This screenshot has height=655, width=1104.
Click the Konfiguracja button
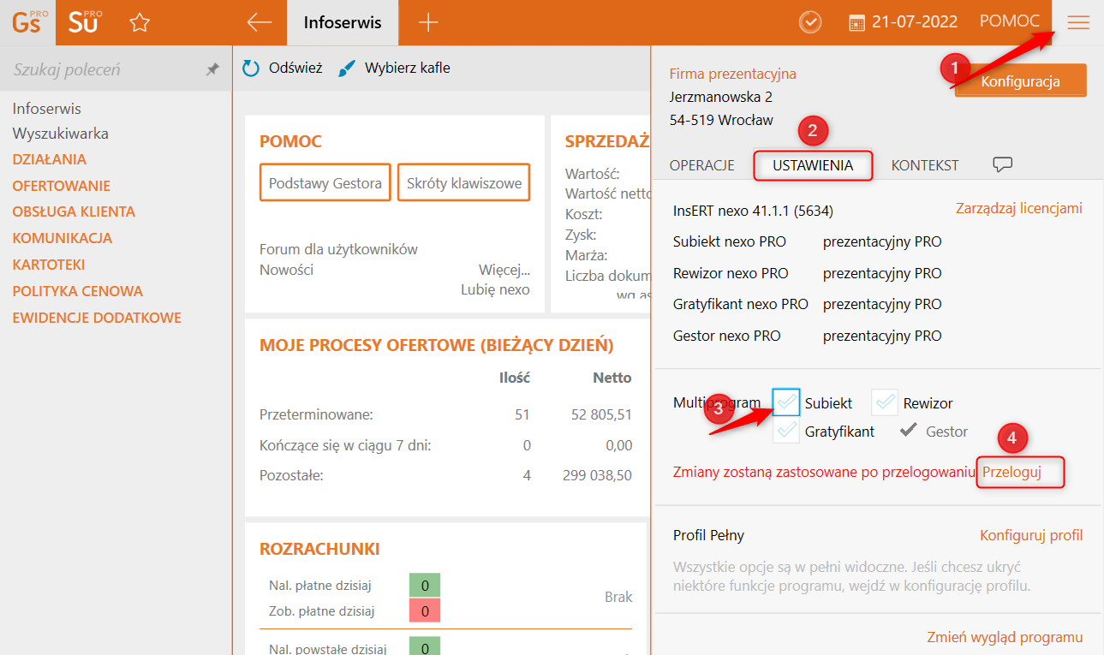[1020, 81]
